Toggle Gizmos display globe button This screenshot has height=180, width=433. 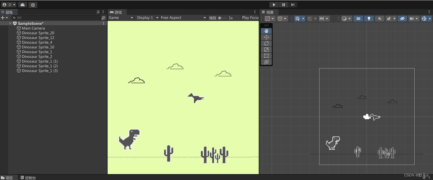[x=424, y=19]
